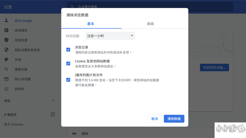Click the 清除数据 button

click(174, 119)
